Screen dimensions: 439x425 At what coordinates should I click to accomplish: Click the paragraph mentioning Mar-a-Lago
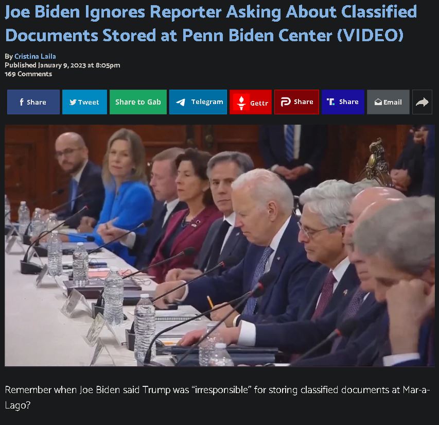(217, 397)
